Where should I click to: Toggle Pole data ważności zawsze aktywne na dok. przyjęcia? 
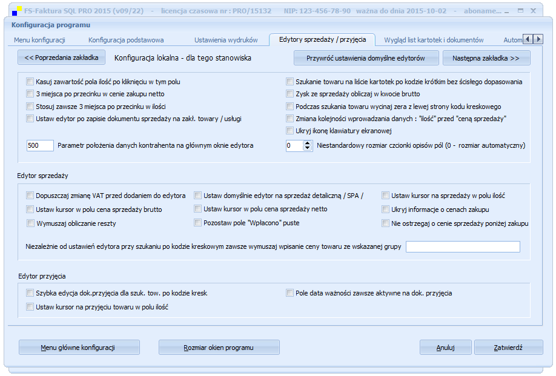(290, 293)
